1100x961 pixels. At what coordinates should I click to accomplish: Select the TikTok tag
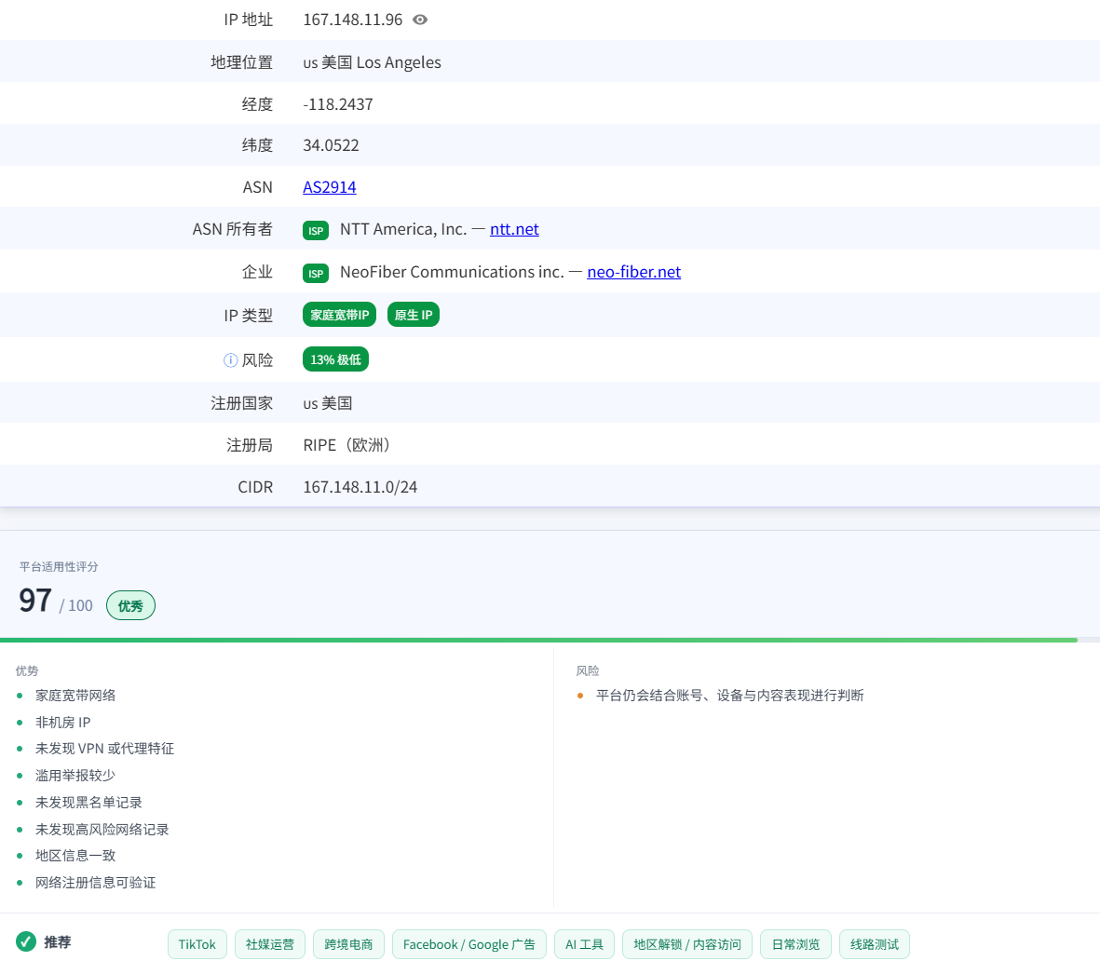[197, 944]
